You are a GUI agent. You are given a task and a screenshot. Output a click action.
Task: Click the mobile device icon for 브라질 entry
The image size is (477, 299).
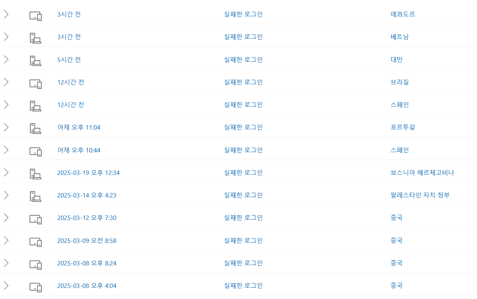pyautogui.click(x=35, y=84)
